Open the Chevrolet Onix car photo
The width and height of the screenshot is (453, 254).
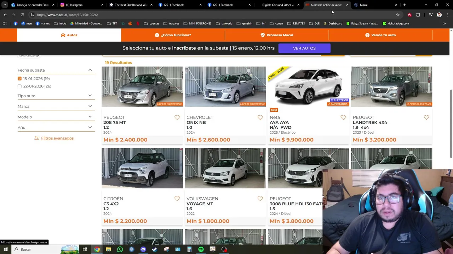[x=225, y=87]
